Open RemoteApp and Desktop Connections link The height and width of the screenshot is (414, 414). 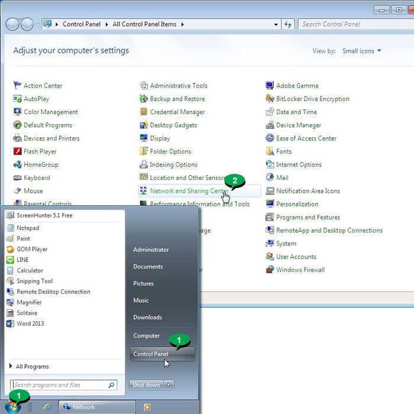pos(329,230)
